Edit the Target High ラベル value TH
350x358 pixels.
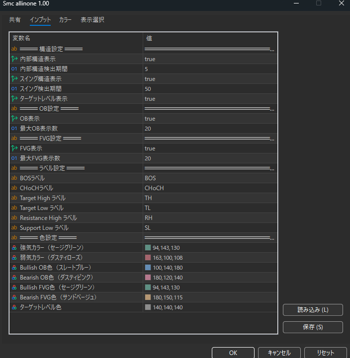click(148, 198)
